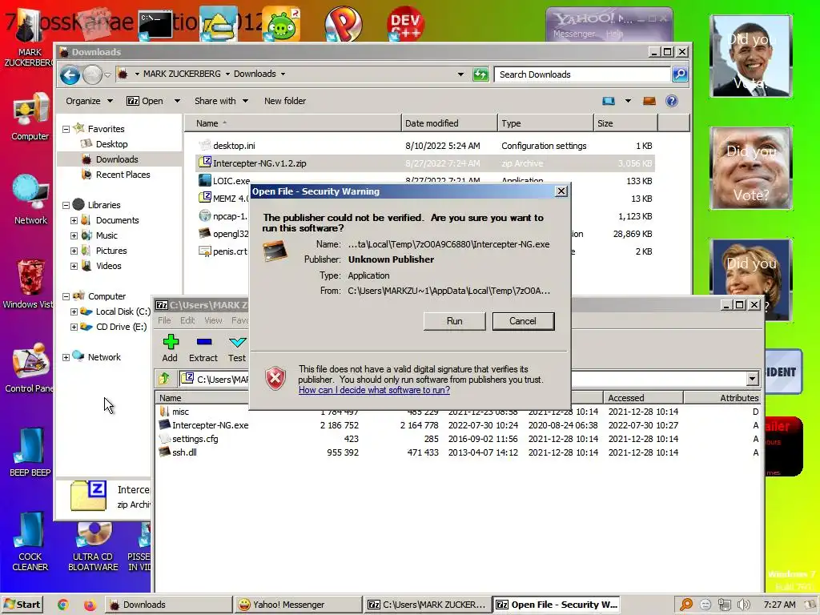Open the View menu in 7-Zip
The image size is (820, 615).
pos(213,320)
